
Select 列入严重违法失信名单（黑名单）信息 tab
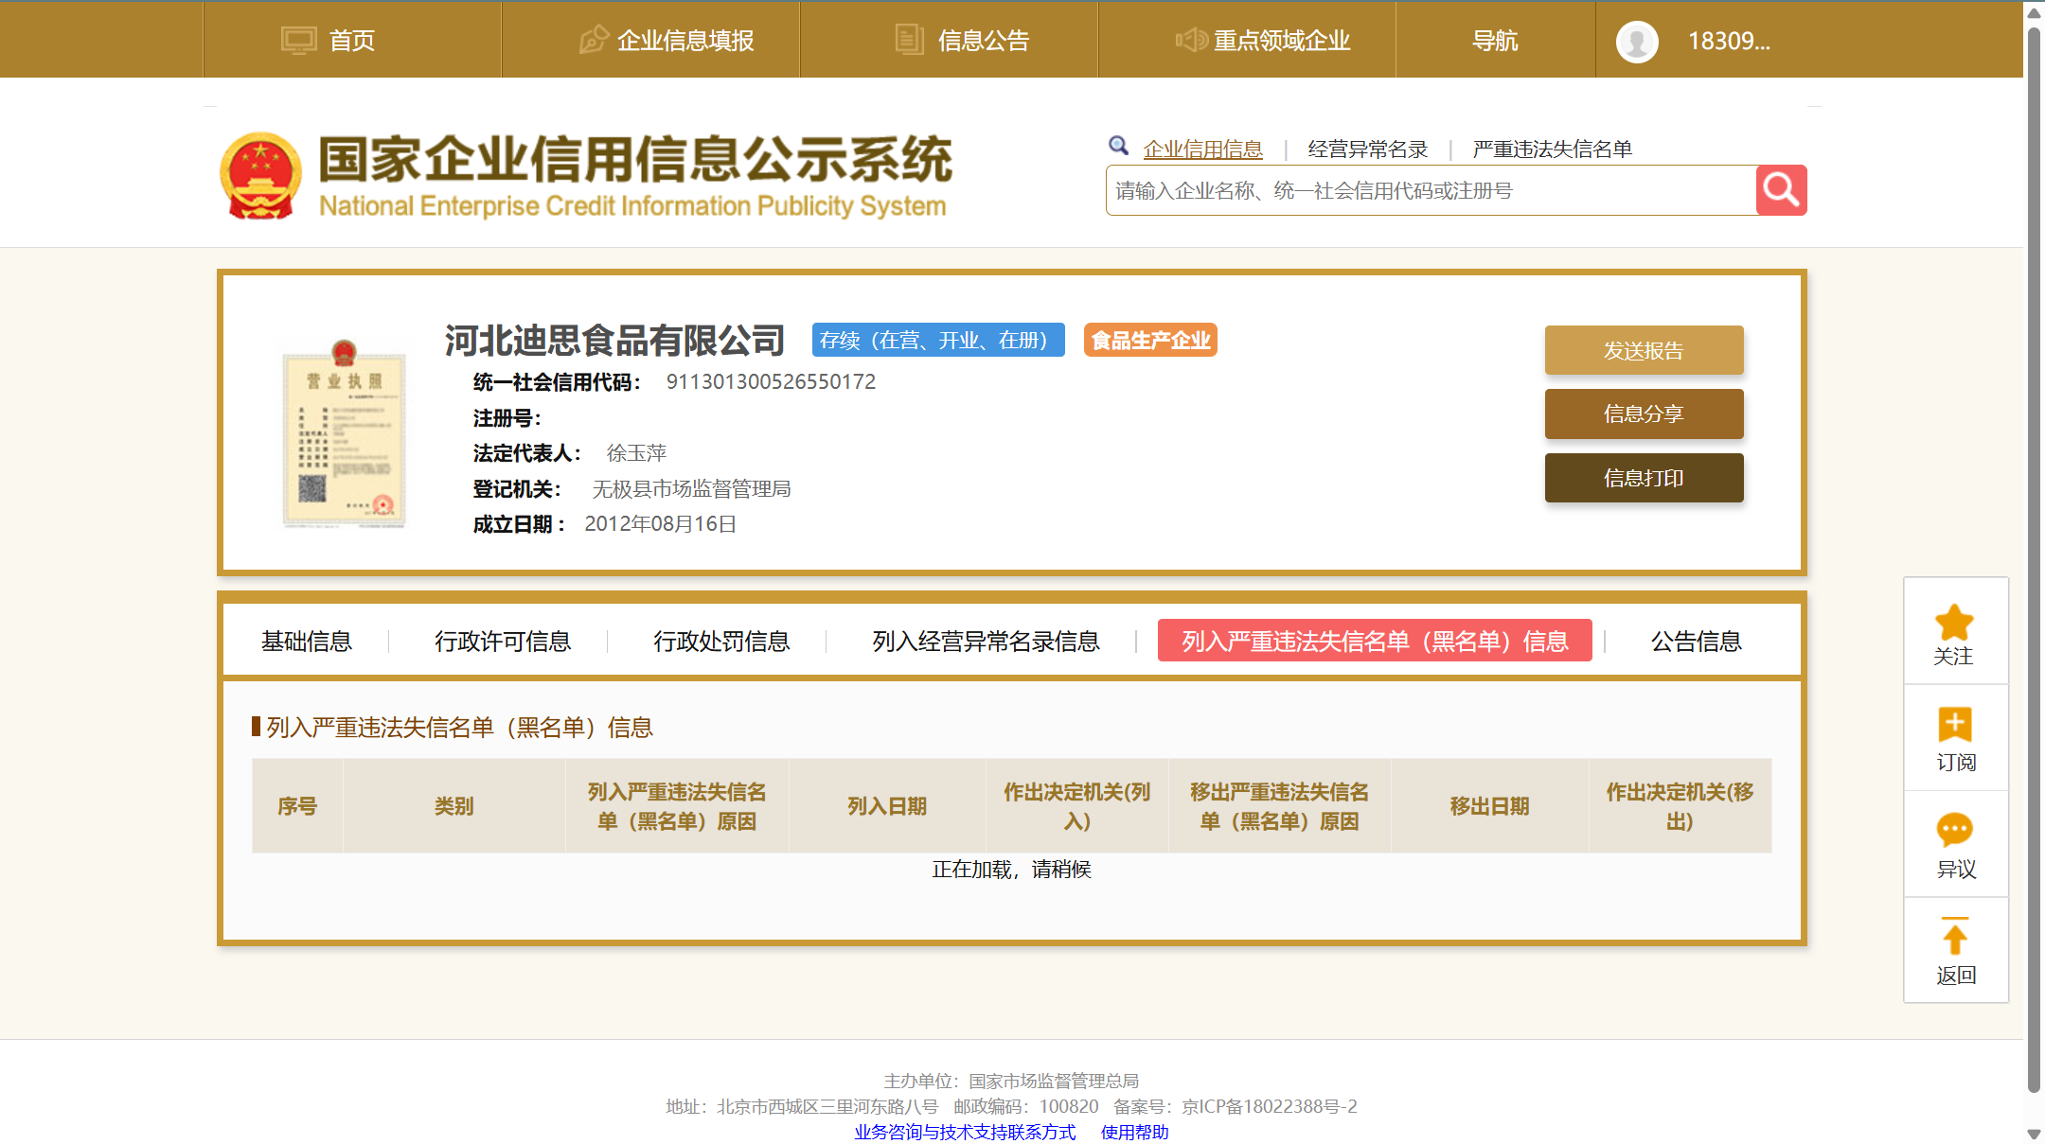(x=1375, y=641)
